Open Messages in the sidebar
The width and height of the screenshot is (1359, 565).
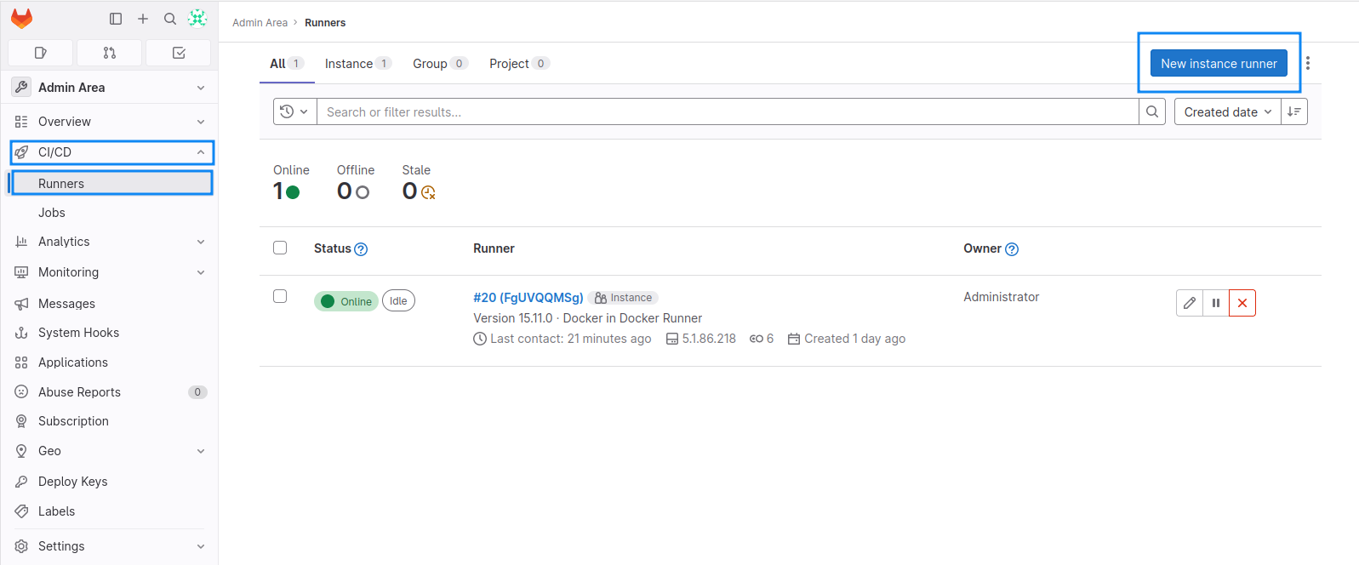click(110, 304)
